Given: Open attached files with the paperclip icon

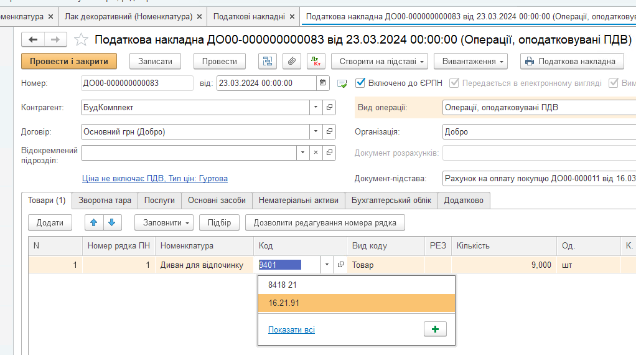Looking at the screenshot, I should [x=292, y=61].
